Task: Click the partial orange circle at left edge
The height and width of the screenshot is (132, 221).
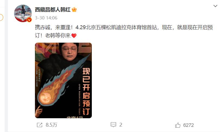Action: tap(1, 18)
